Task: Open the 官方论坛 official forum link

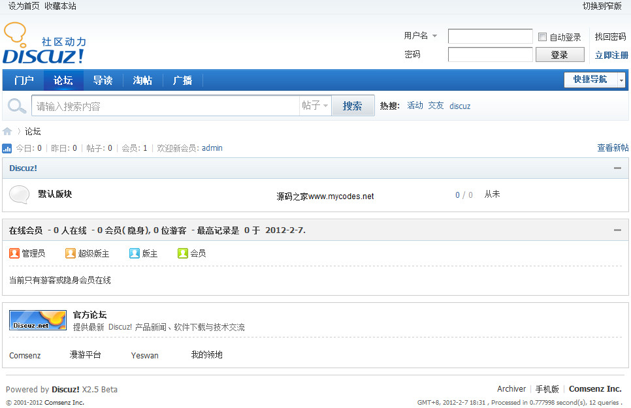Action: coord(89,315)
